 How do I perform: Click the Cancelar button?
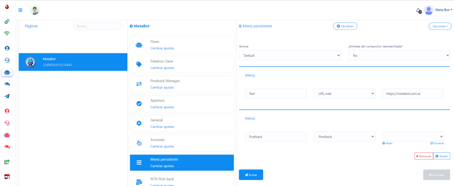pos(437,175)
